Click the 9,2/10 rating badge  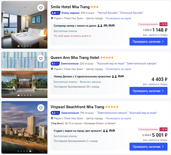(x=55, y=113)
